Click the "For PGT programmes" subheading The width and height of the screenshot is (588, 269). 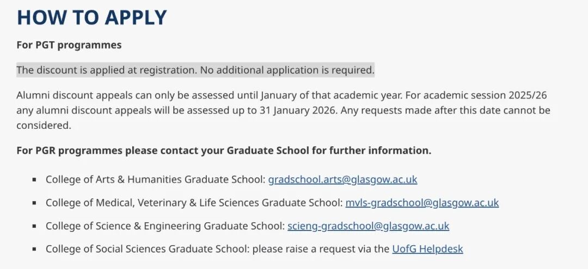[69, 45]
